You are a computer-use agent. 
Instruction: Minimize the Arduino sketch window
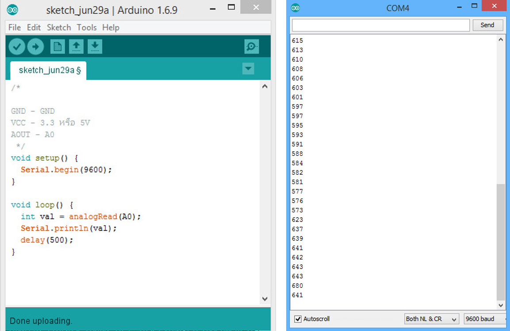click(213, 8)
